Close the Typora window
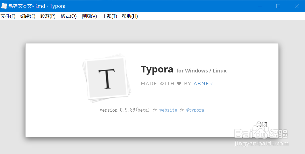Screen dimensions: 305x154 coord(296,6)
